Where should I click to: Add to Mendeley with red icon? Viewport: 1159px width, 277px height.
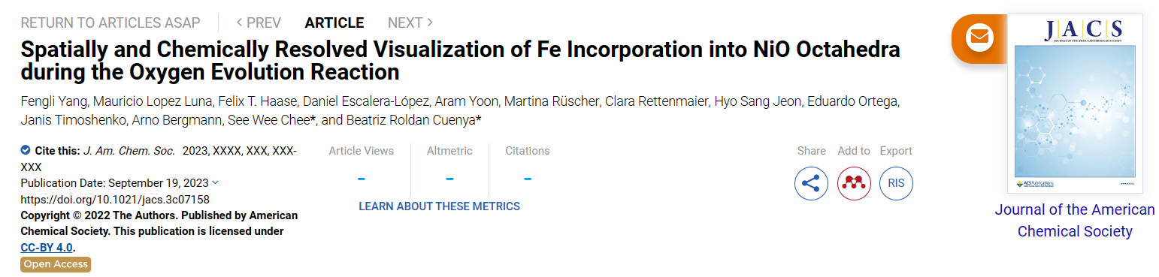(853, 183)
